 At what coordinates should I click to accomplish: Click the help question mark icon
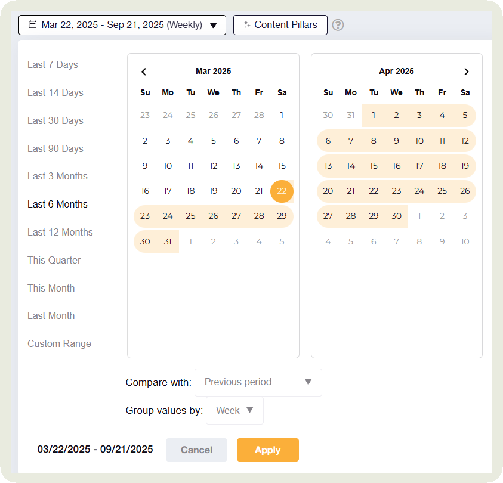click(338, 25)
